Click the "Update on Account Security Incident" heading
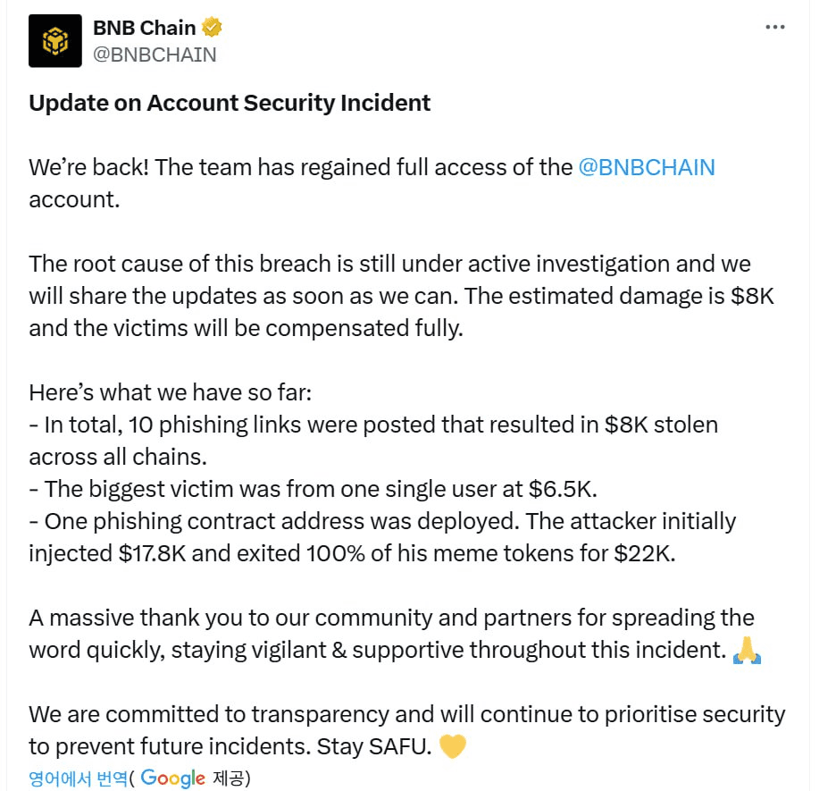Screen dimensions: 836x791 230,103
